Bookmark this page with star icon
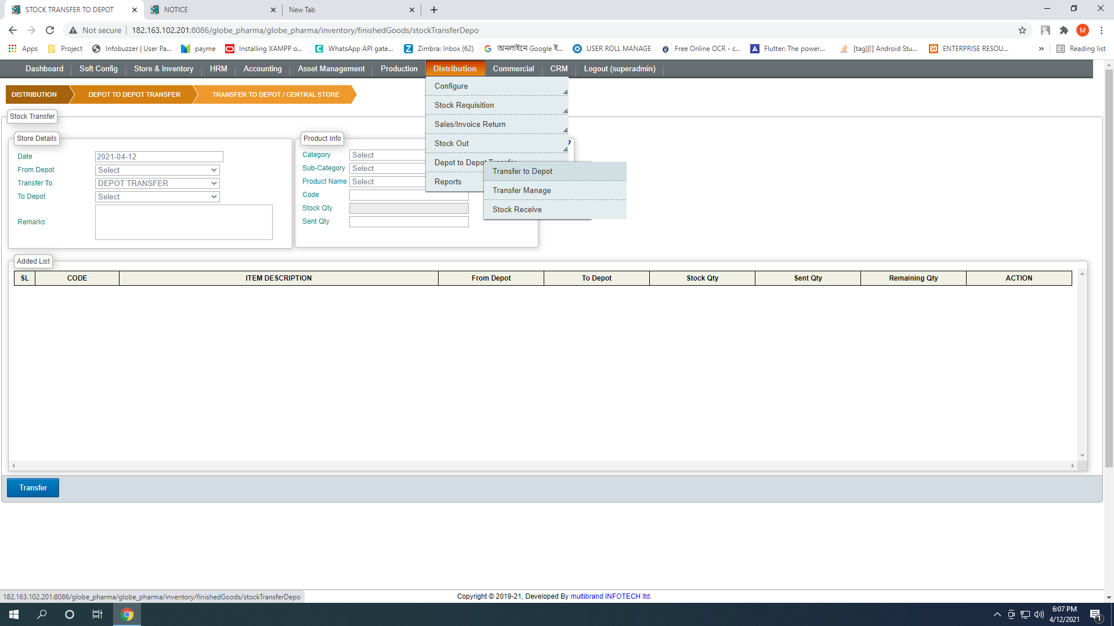This screenshot has height=626, width=1114. (x=1022, y=30)
